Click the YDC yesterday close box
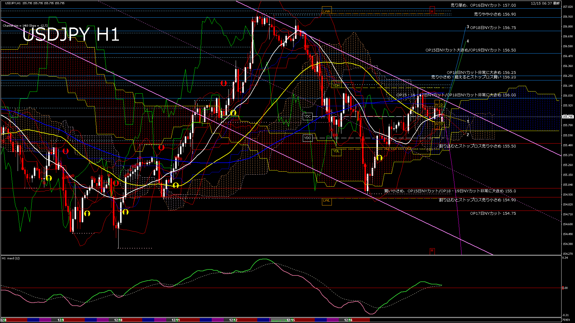This screenshot has width=575, height=323. point(308,116)
